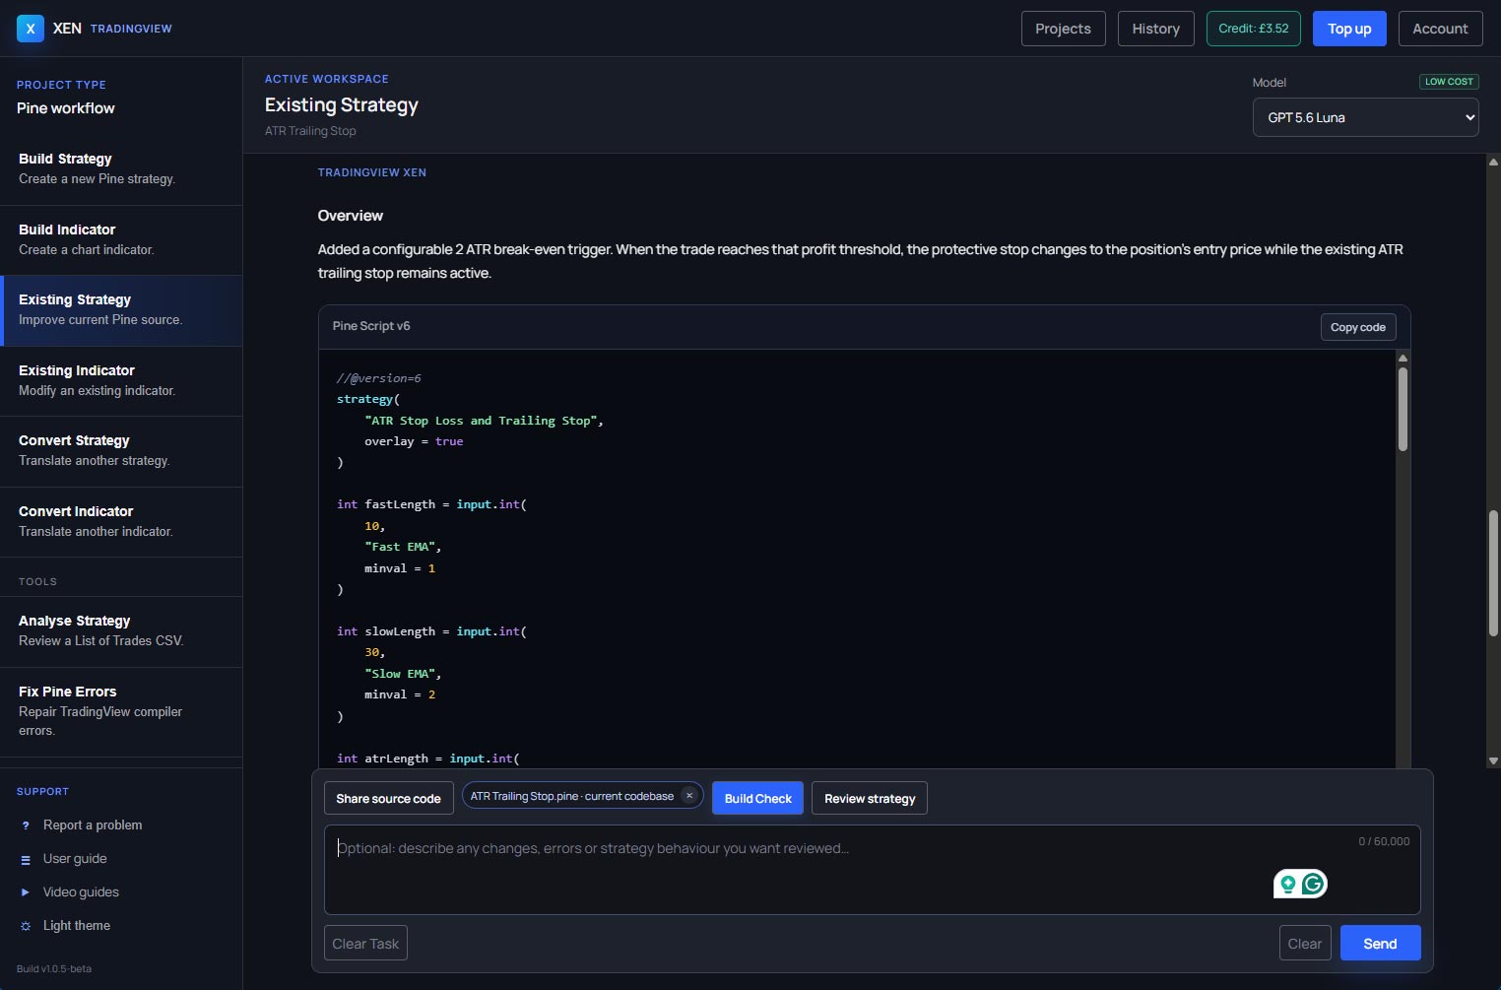Image resolution: width=1501 pixels, height=990 pixels.
Task: Open the Video guides link
Action: [81, 892]
